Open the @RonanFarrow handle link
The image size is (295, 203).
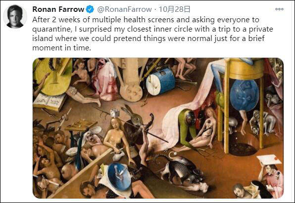(124, 9)
